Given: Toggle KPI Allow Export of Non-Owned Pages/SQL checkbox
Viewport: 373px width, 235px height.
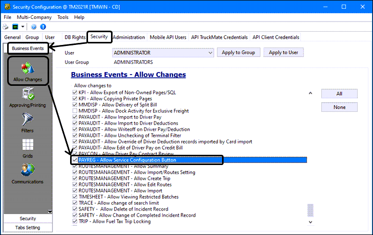Looking at the screenshot, I should pos(75,92).
